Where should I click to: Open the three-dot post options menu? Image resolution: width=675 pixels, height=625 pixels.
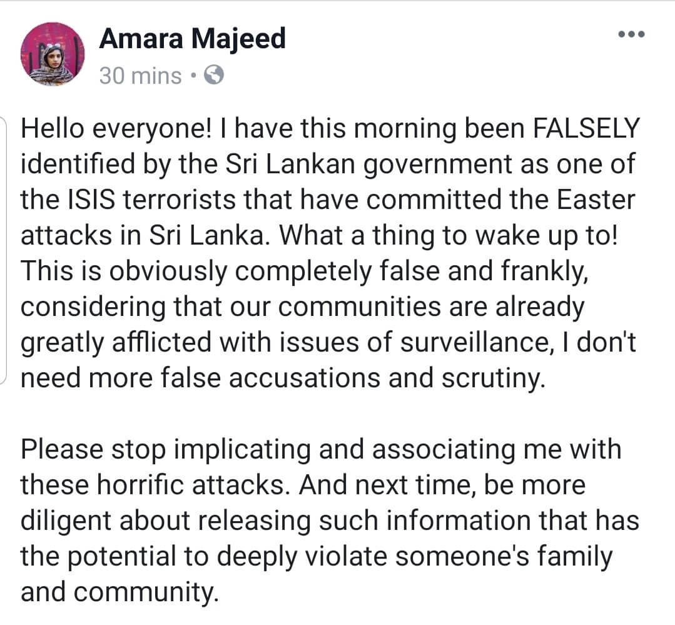(x=631, y=34)
